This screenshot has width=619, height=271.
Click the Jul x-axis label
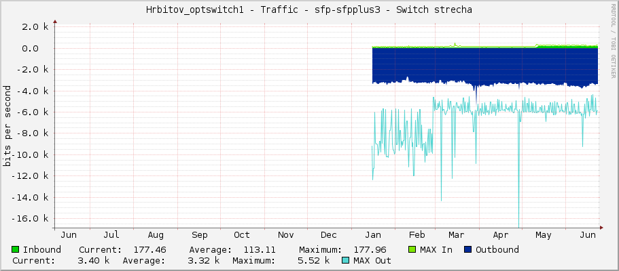pos(111,235)
